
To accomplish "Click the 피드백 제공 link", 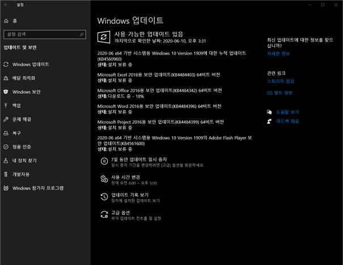I will tap(287, 121).
